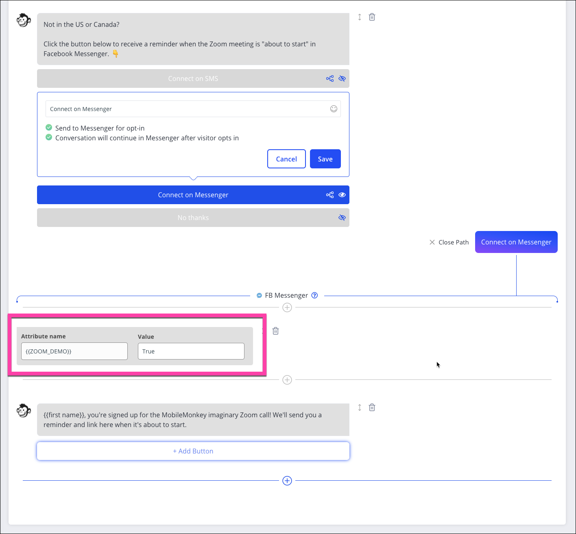
Task: Click the FB Messenger section label
Action: point(286,295)
